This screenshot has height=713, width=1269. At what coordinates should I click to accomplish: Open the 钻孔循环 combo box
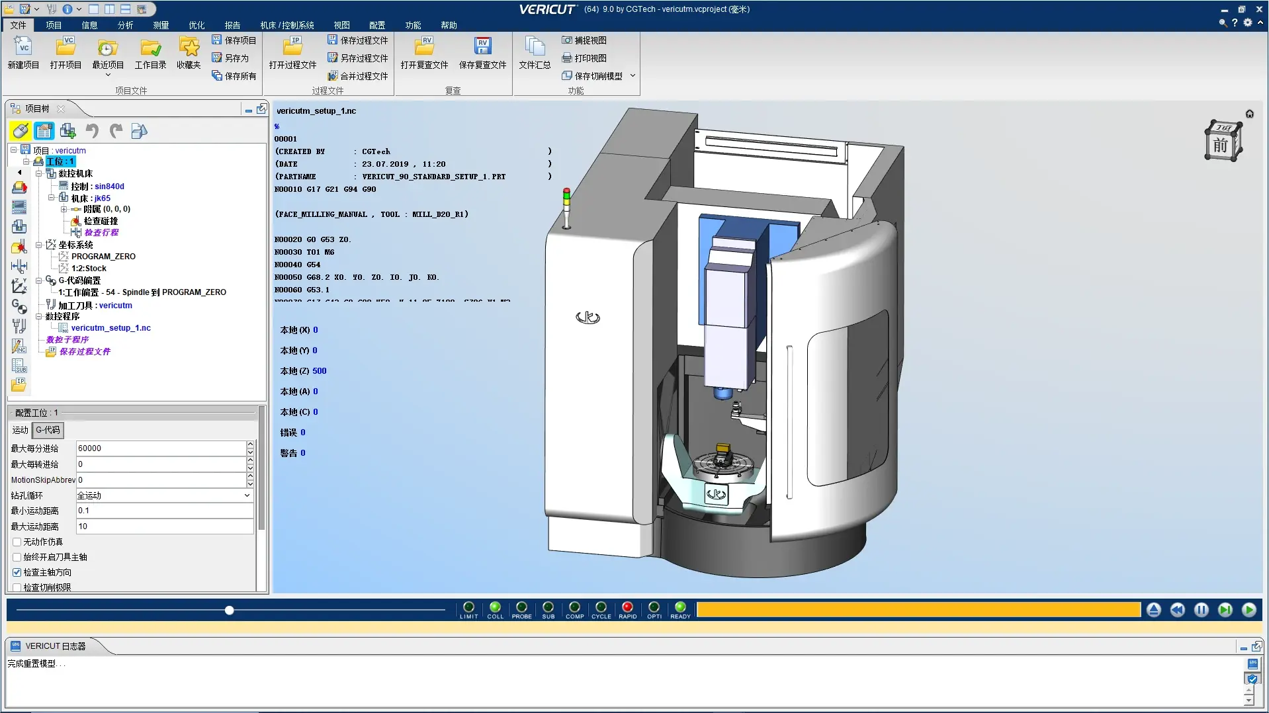point(165,495)
